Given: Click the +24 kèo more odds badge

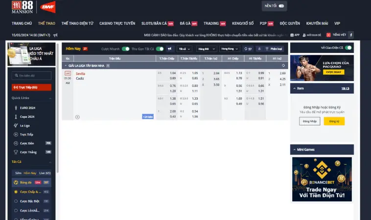Looking at the screenshot, I should pyautogui.click(x=147, y=117).
